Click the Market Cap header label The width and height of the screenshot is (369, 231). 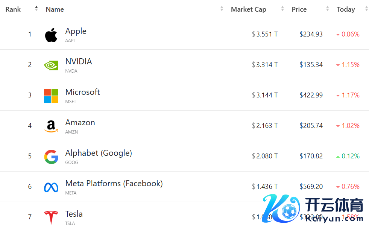(248, 9)
